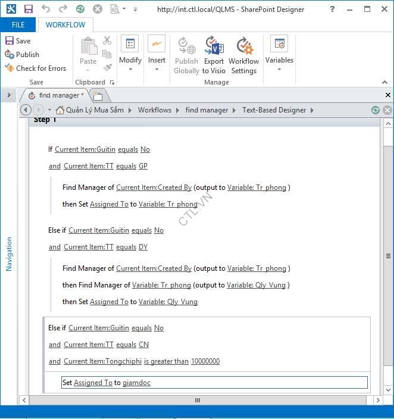Open the Variables dropdown

(279, 56)
